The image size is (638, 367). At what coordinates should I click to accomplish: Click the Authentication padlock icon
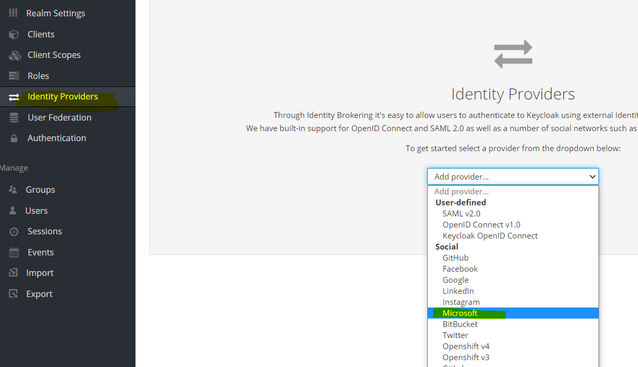coord(13,137)
